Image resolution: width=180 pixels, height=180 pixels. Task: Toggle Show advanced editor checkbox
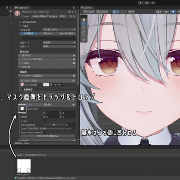point(45,132)
